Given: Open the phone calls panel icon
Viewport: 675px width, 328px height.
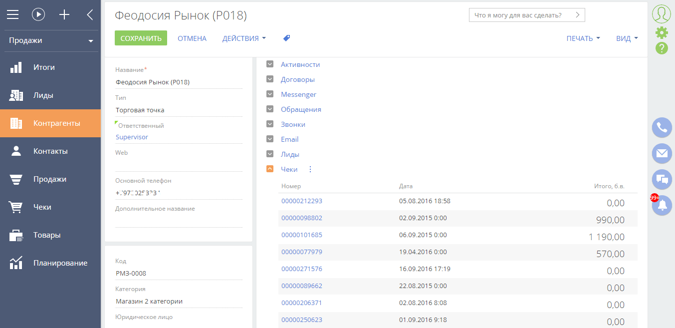Looking at the screenshot, I should 662,127.
